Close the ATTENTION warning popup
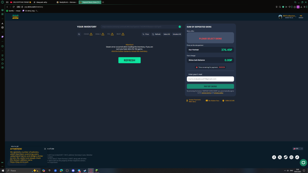 45,149
